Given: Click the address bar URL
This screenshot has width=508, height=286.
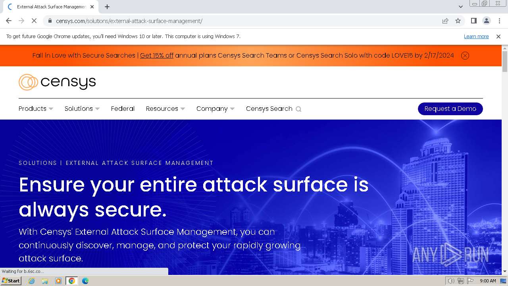Looking at the screenshot, I should coord(129,21).
